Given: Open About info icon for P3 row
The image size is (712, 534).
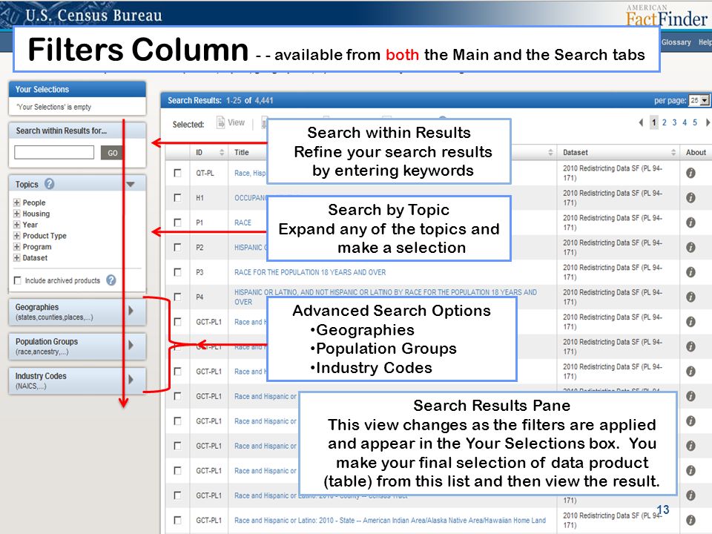Looking at the screenshot, I should pos(690,272).
